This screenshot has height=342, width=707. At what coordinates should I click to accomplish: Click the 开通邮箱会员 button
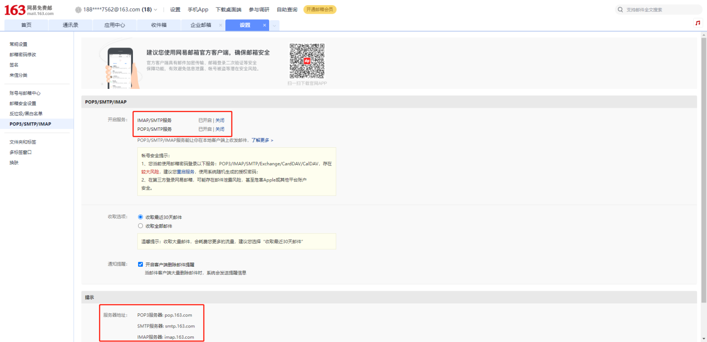tap(320, 10)
